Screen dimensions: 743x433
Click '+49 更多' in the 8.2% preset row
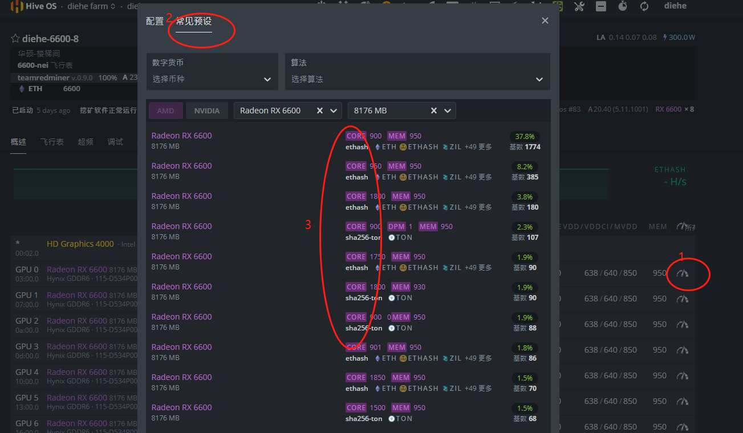[x=478, y=177]
